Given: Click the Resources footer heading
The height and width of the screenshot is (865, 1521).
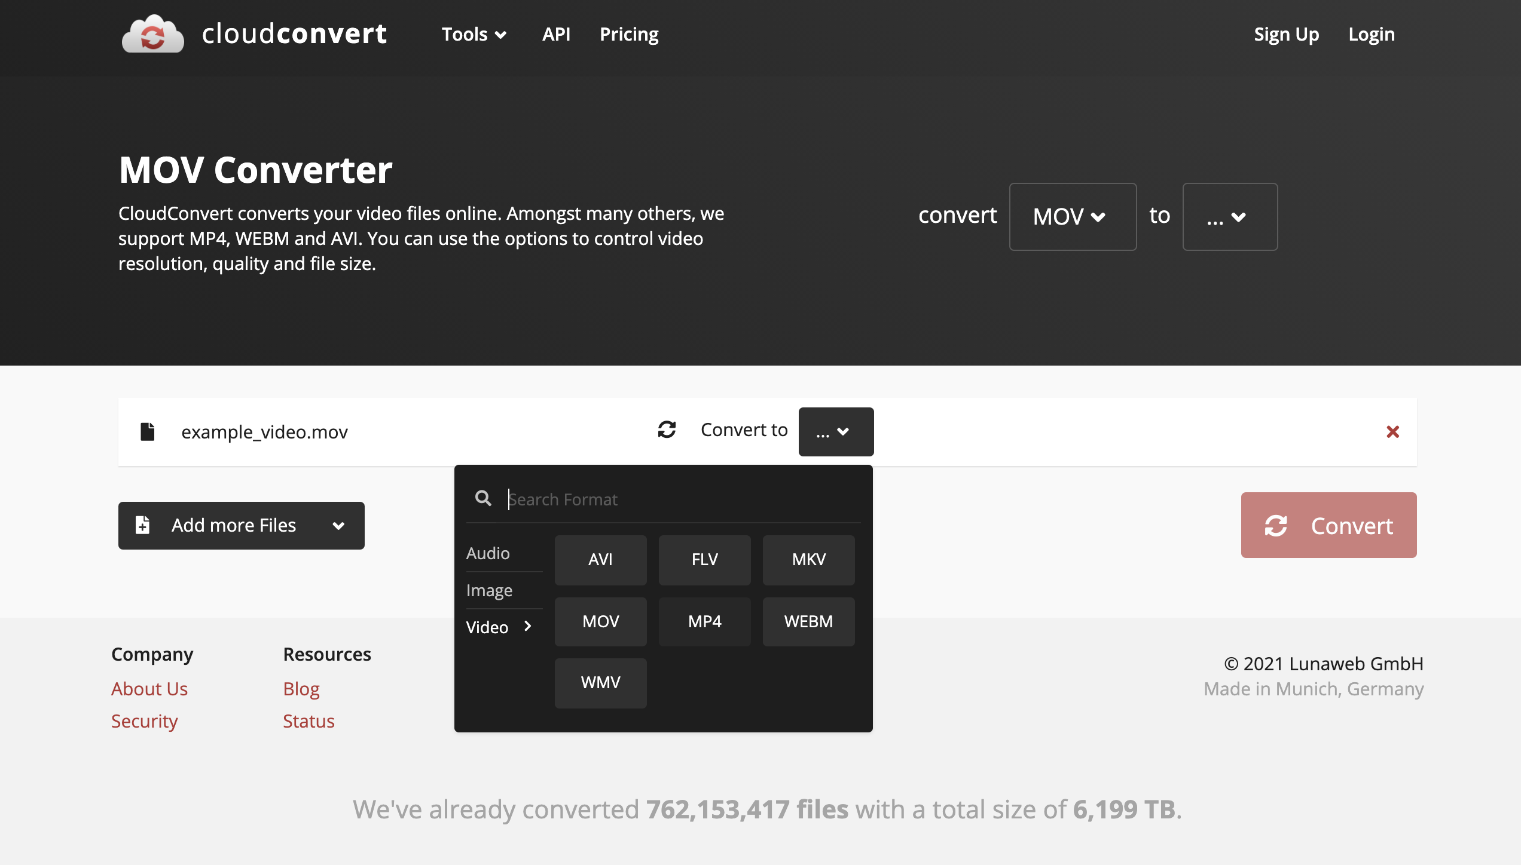Looking at the screenshot, I should pyautogui.click(x=327, y=654).
